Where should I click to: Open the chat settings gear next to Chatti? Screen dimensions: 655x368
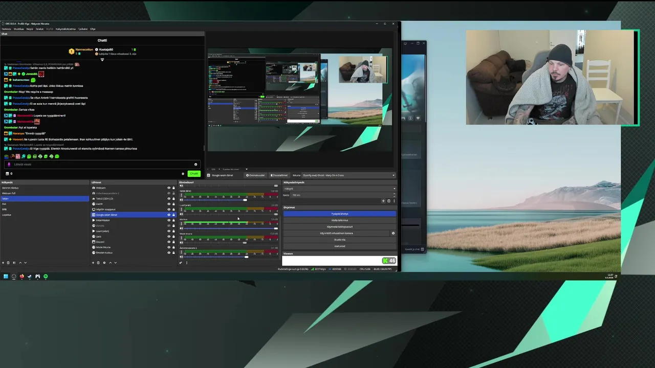tap(183, 174)
